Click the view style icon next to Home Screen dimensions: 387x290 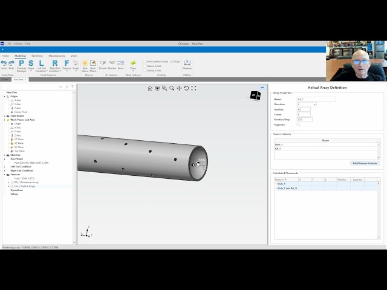(x=157, y=88)
